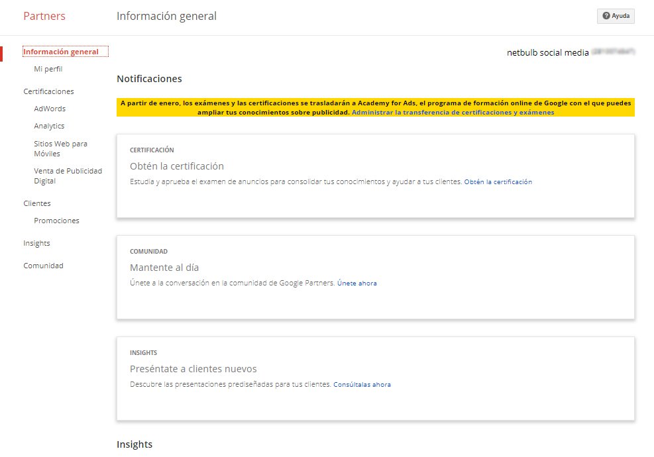Click the Partners logo

[44, 16]
